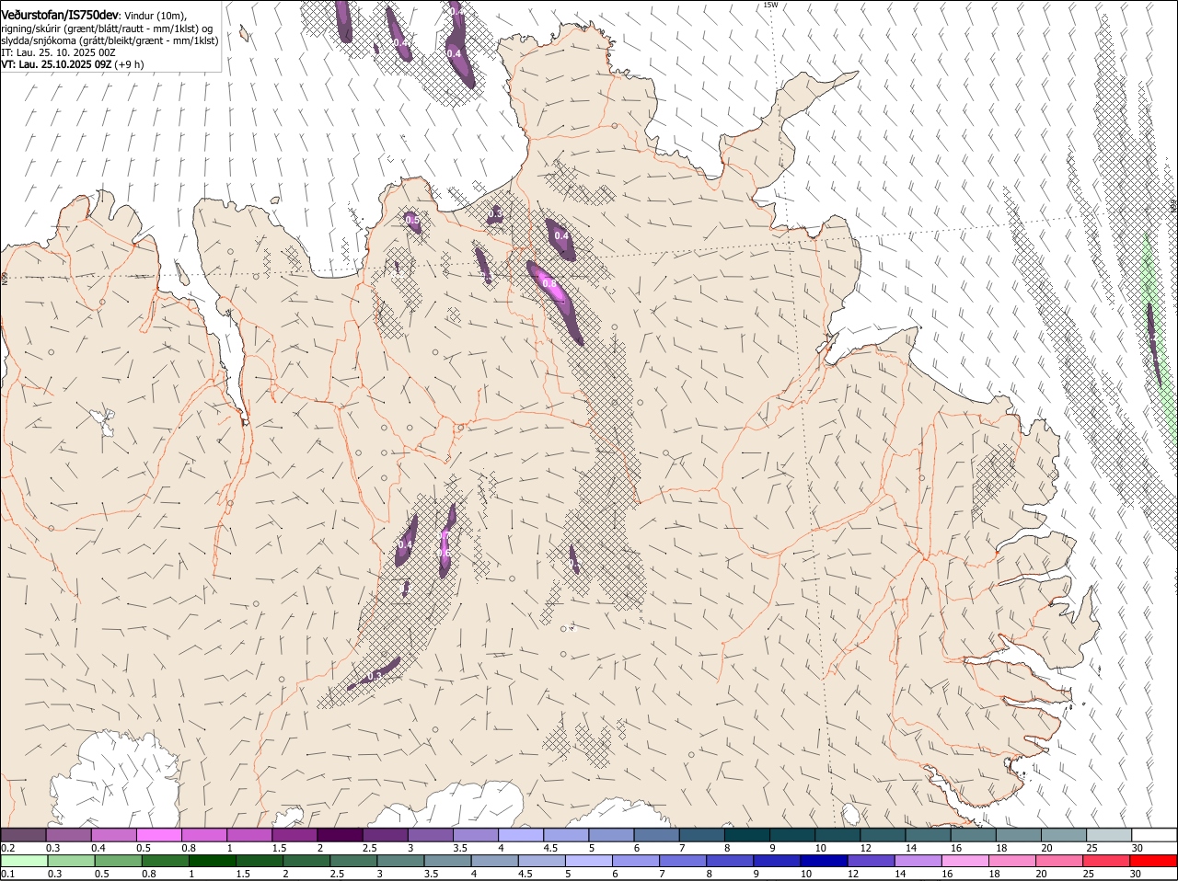Pick the lower legend swatch starting at 7
Screen dimensions: 1178x881
684,861
